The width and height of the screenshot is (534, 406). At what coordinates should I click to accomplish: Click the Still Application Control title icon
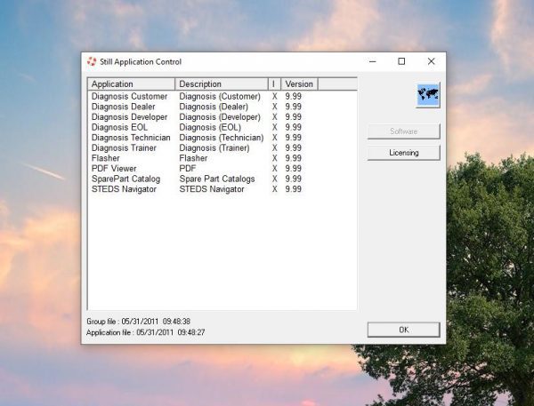point(92,61)
